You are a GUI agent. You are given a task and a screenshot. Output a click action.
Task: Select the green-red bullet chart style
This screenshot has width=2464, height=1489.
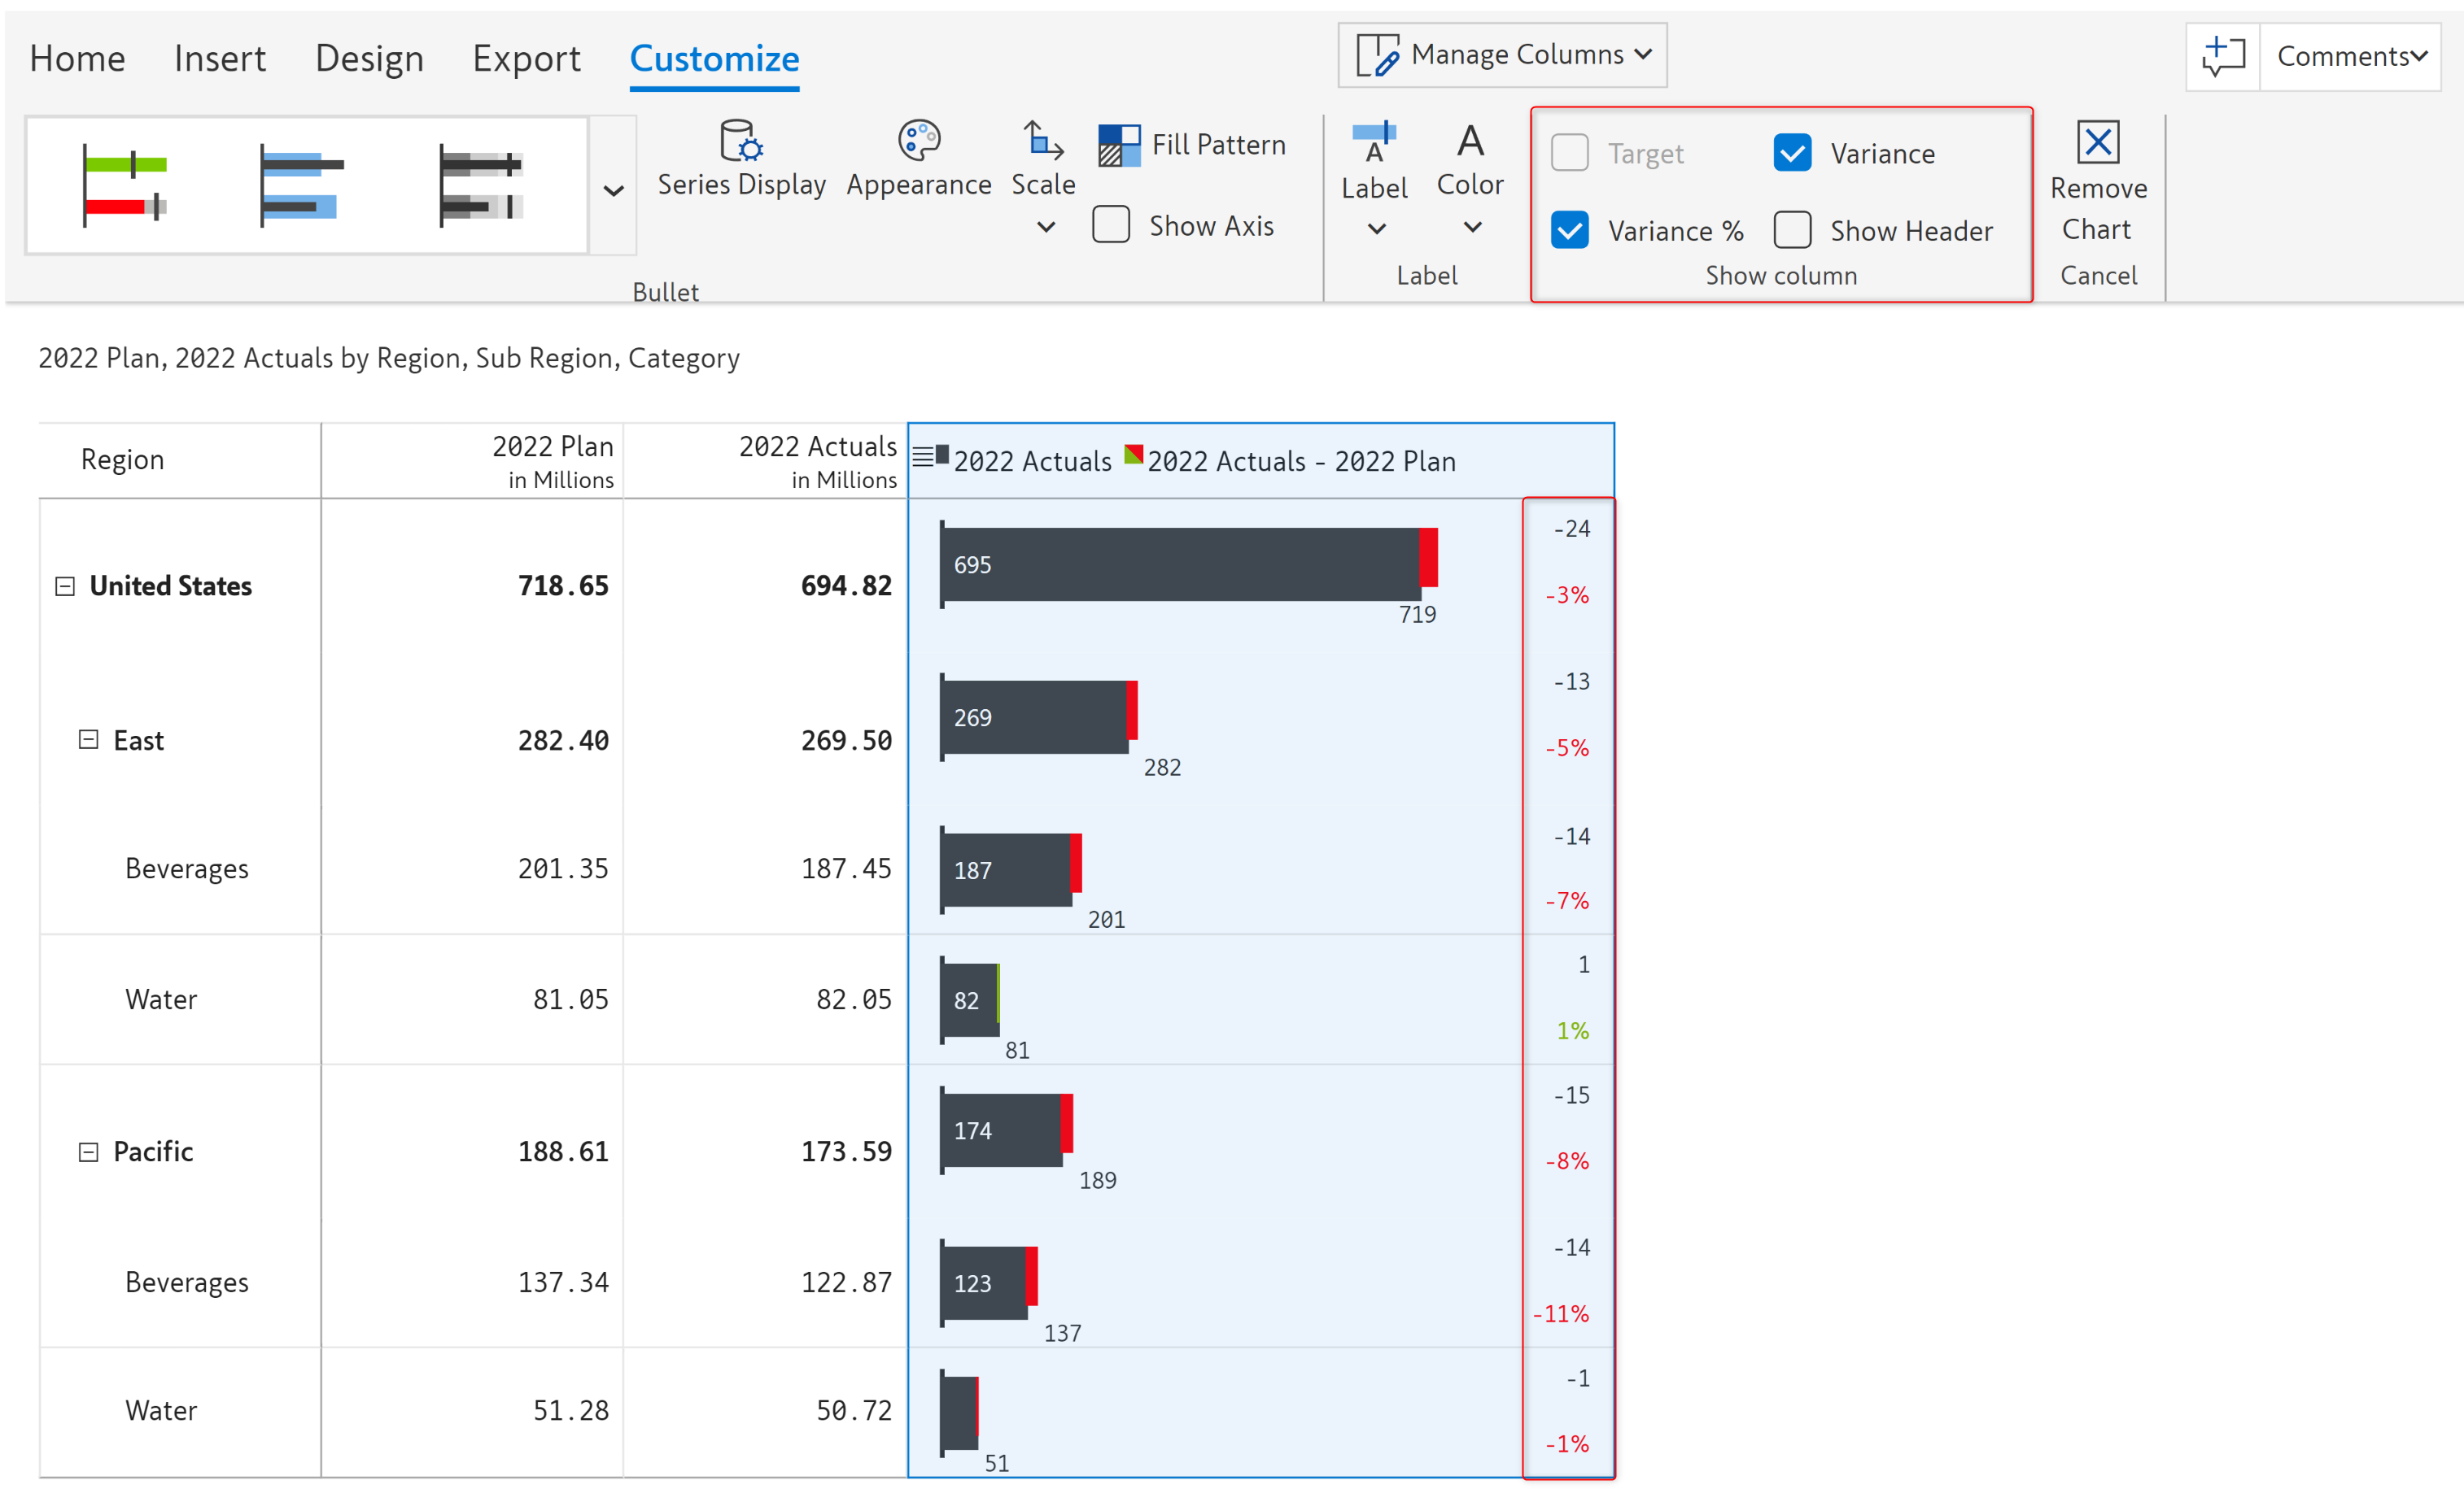pos(125,186)
